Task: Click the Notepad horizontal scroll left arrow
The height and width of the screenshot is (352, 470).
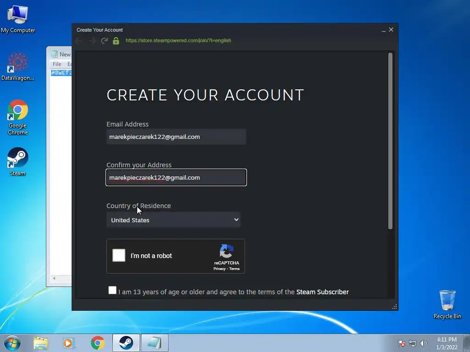Action: pyautogui.click(x=54, y=278)
